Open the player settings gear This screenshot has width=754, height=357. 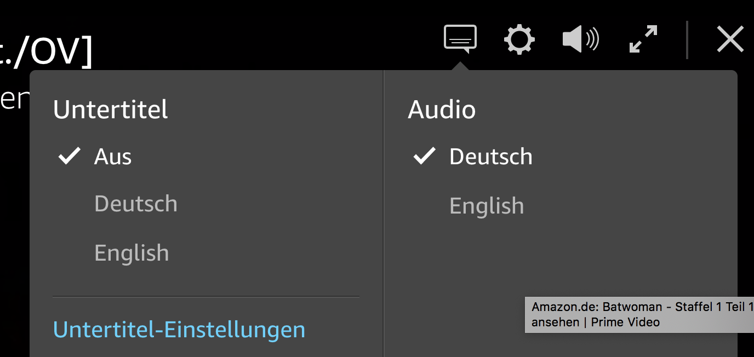pyautogui.click(x=519, y=39)
